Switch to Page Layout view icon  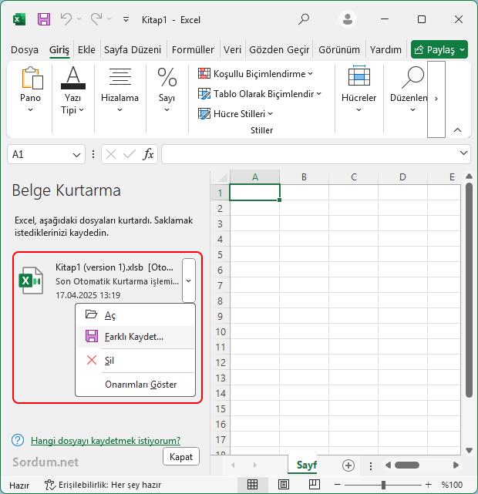(283, 485)
